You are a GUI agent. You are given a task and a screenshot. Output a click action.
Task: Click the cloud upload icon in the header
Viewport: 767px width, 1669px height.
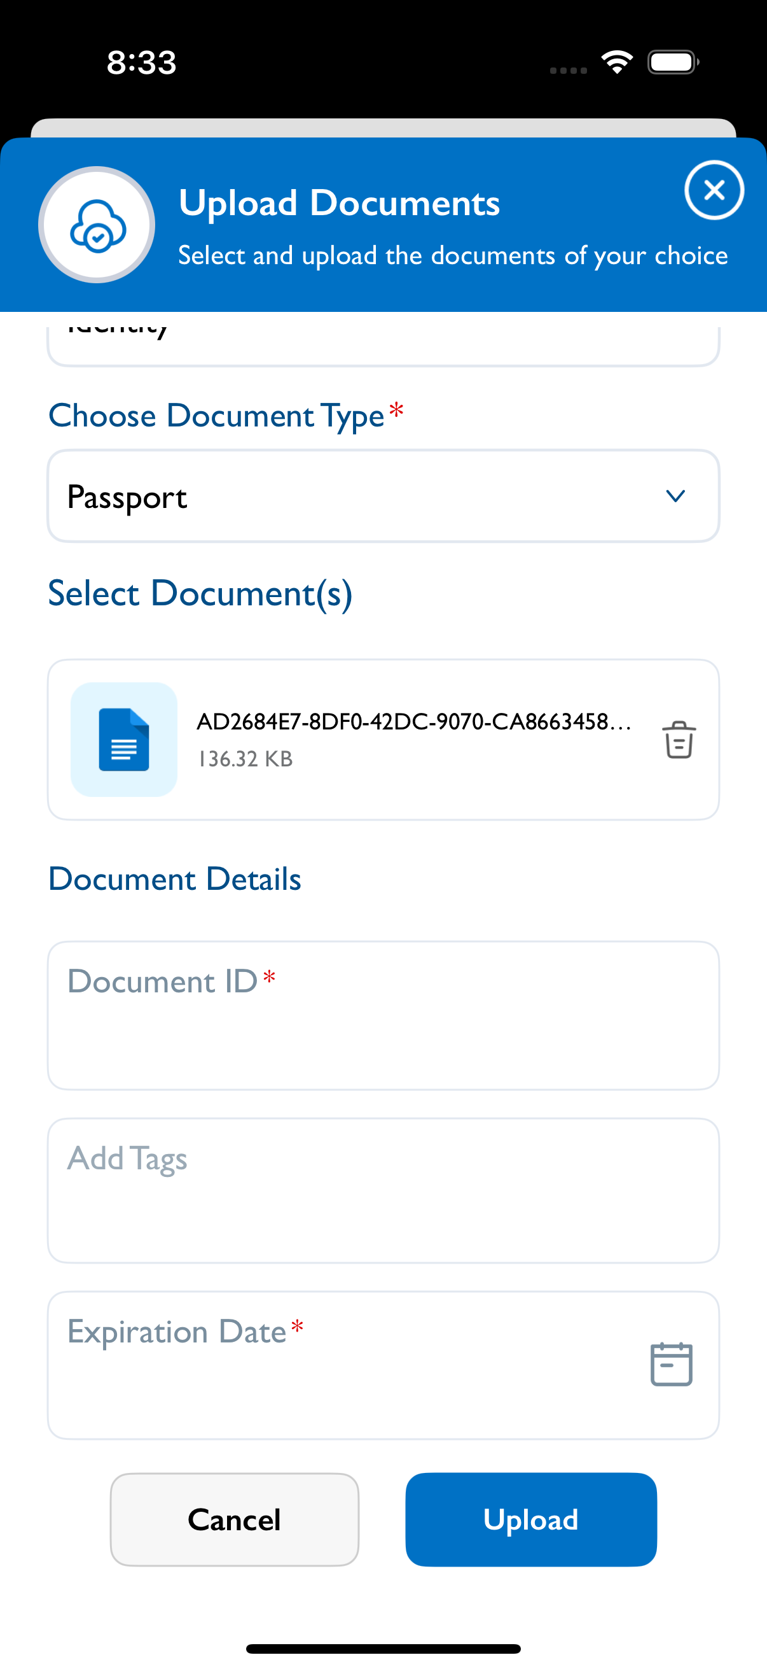click(97, 224)
